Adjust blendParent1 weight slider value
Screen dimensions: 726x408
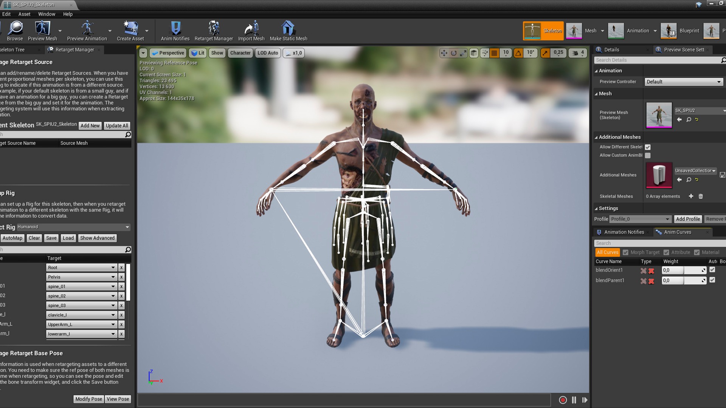click(x=684, y=280)
